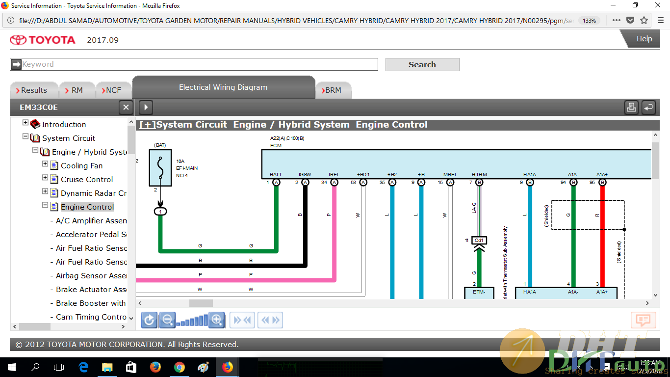
Task: Expand the Cooling Fan node
Action: pyautogui.click(x=45, y=164)
